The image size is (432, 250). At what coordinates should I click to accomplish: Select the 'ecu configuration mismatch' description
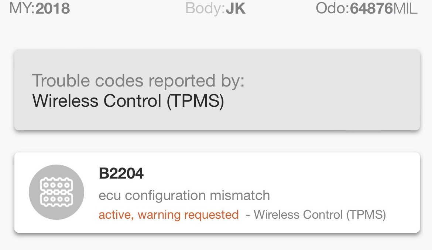184,195
